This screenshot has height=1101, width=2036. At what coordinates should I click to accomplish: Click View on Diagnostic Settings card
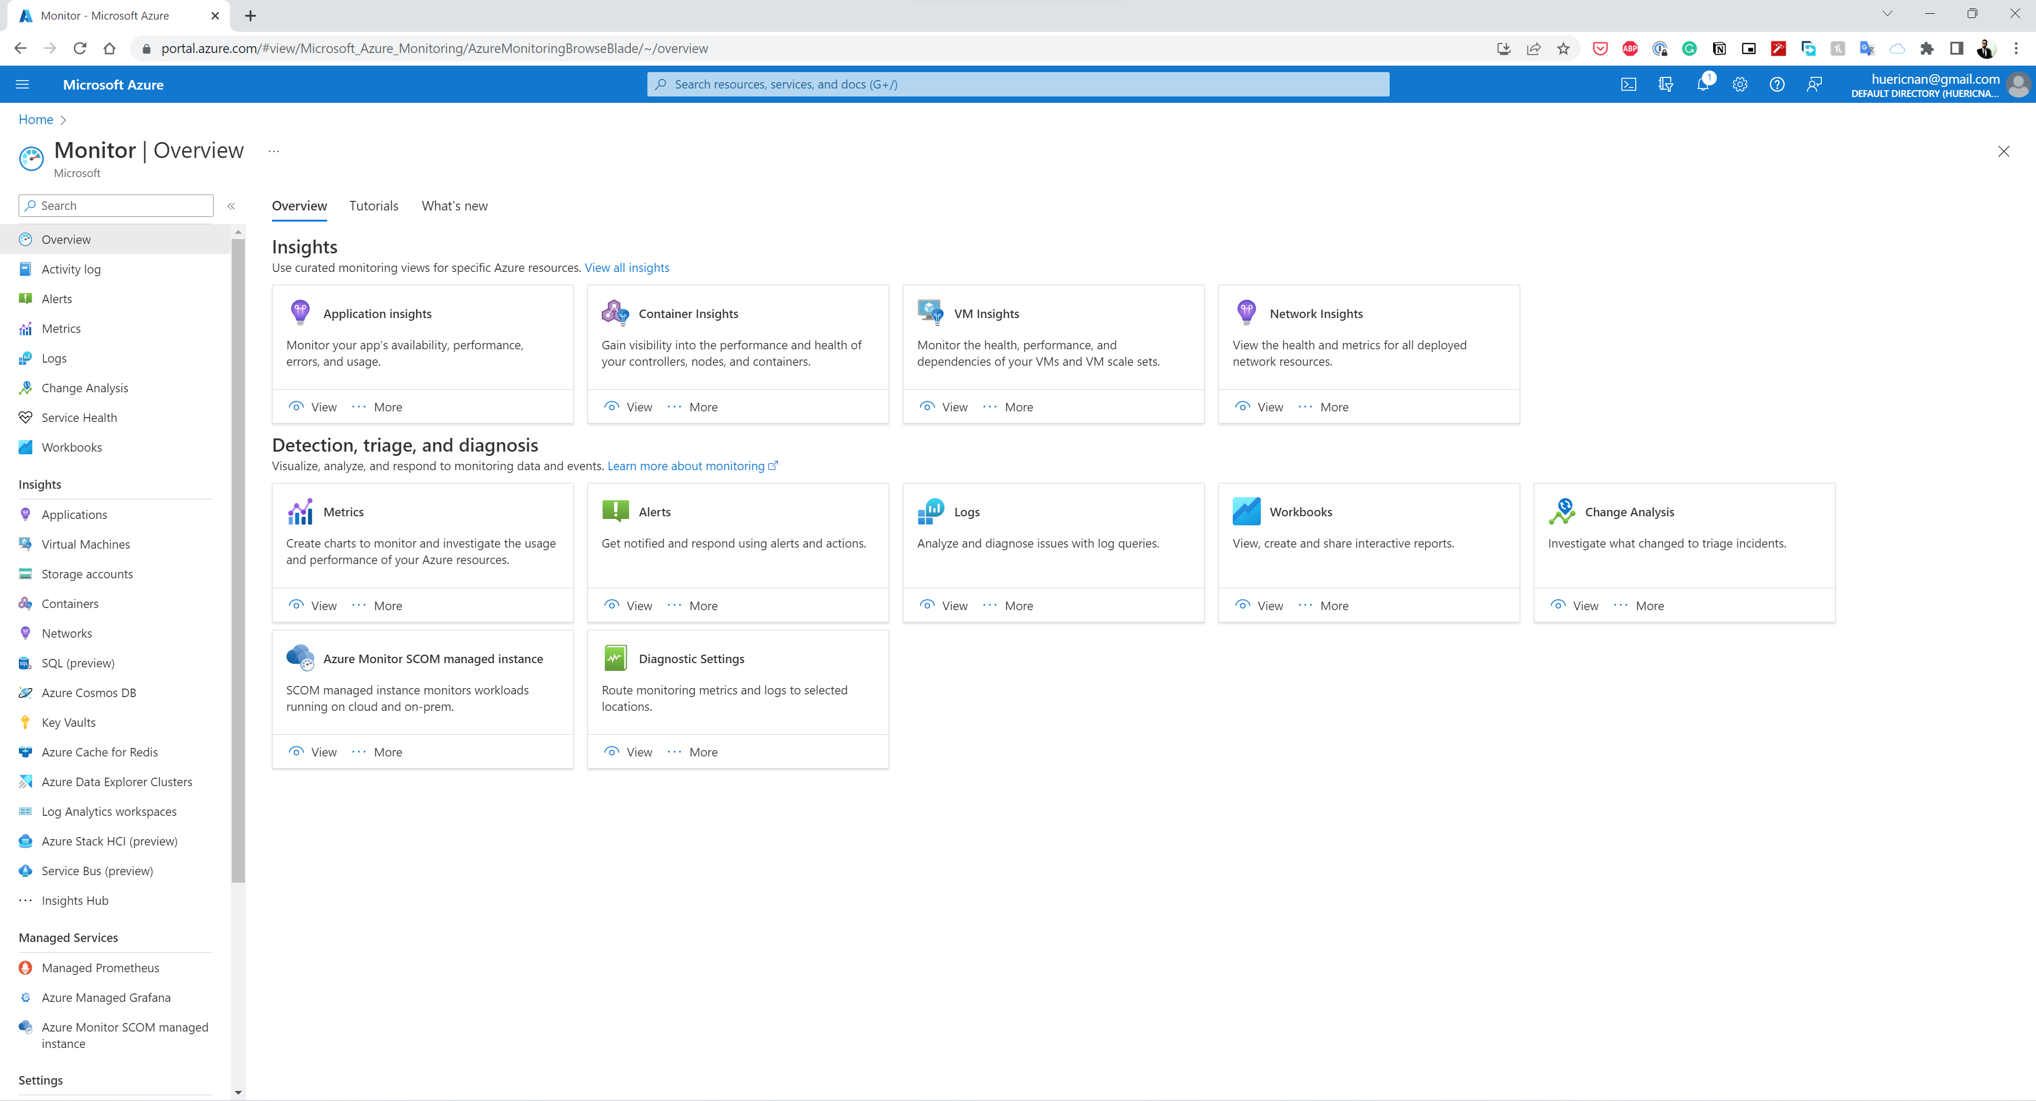pos(628,752)
